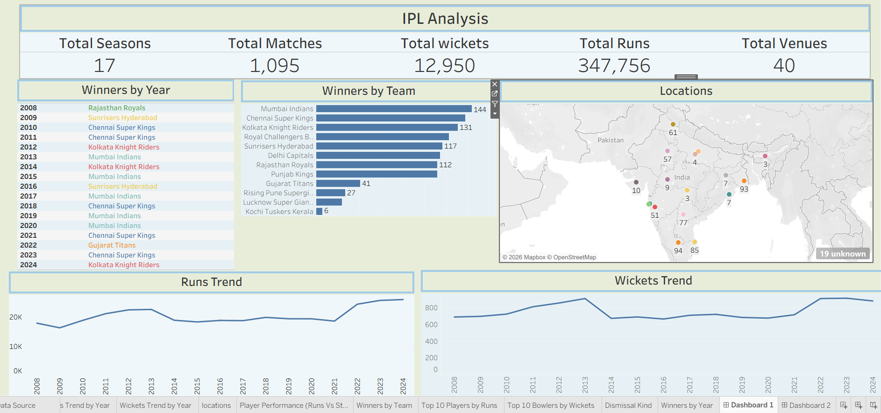Click the Lucknow Super Gian.. team label
The height and width of the screenshot is (413, 881).
278,202
